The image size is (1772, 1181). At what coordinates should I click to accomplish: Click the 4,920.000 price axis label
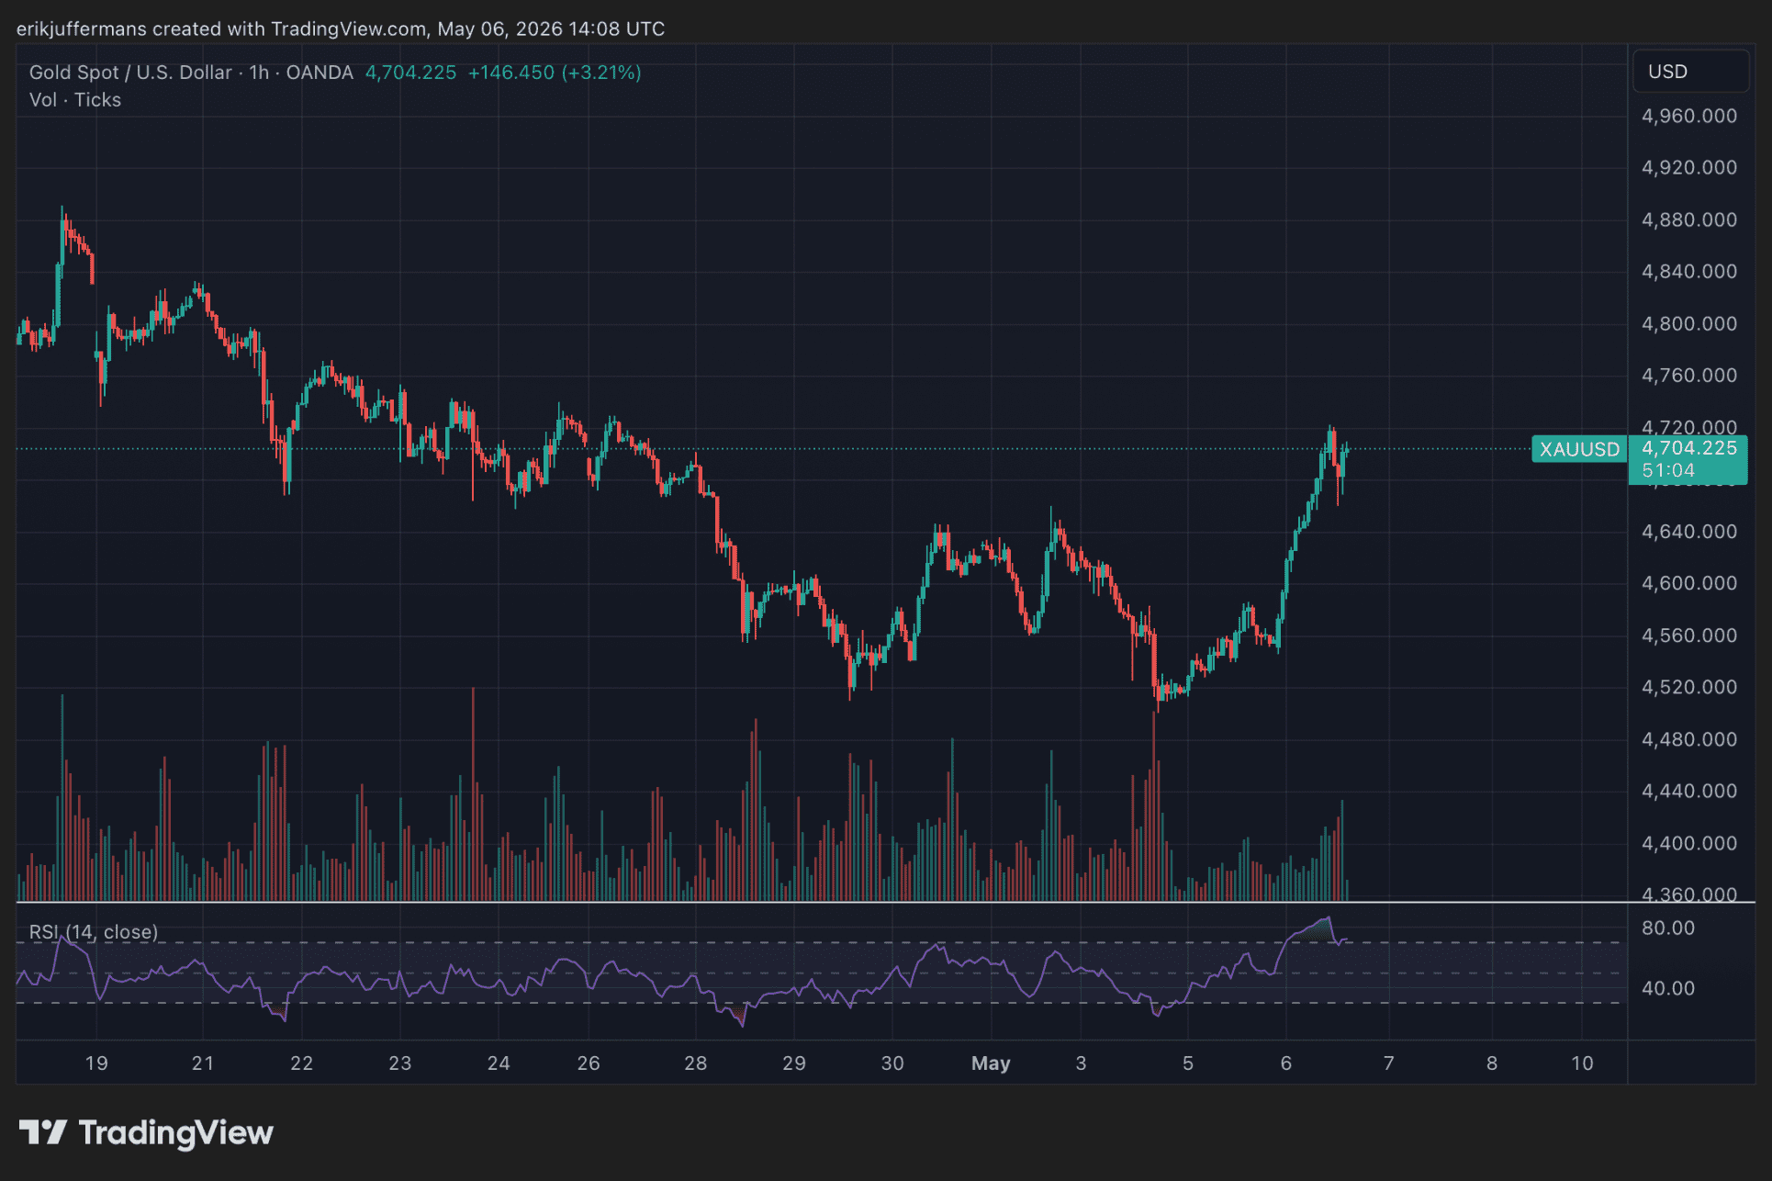tap(1689, 167)
